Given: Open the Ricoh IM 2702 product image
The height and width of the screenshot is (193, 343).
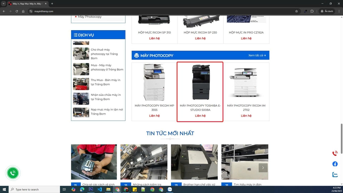Looking at the screenshot, I should [245, 82].
